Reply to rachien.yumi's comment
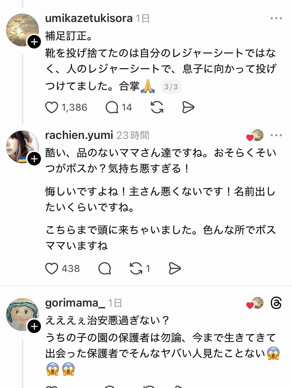 (105, 269)
